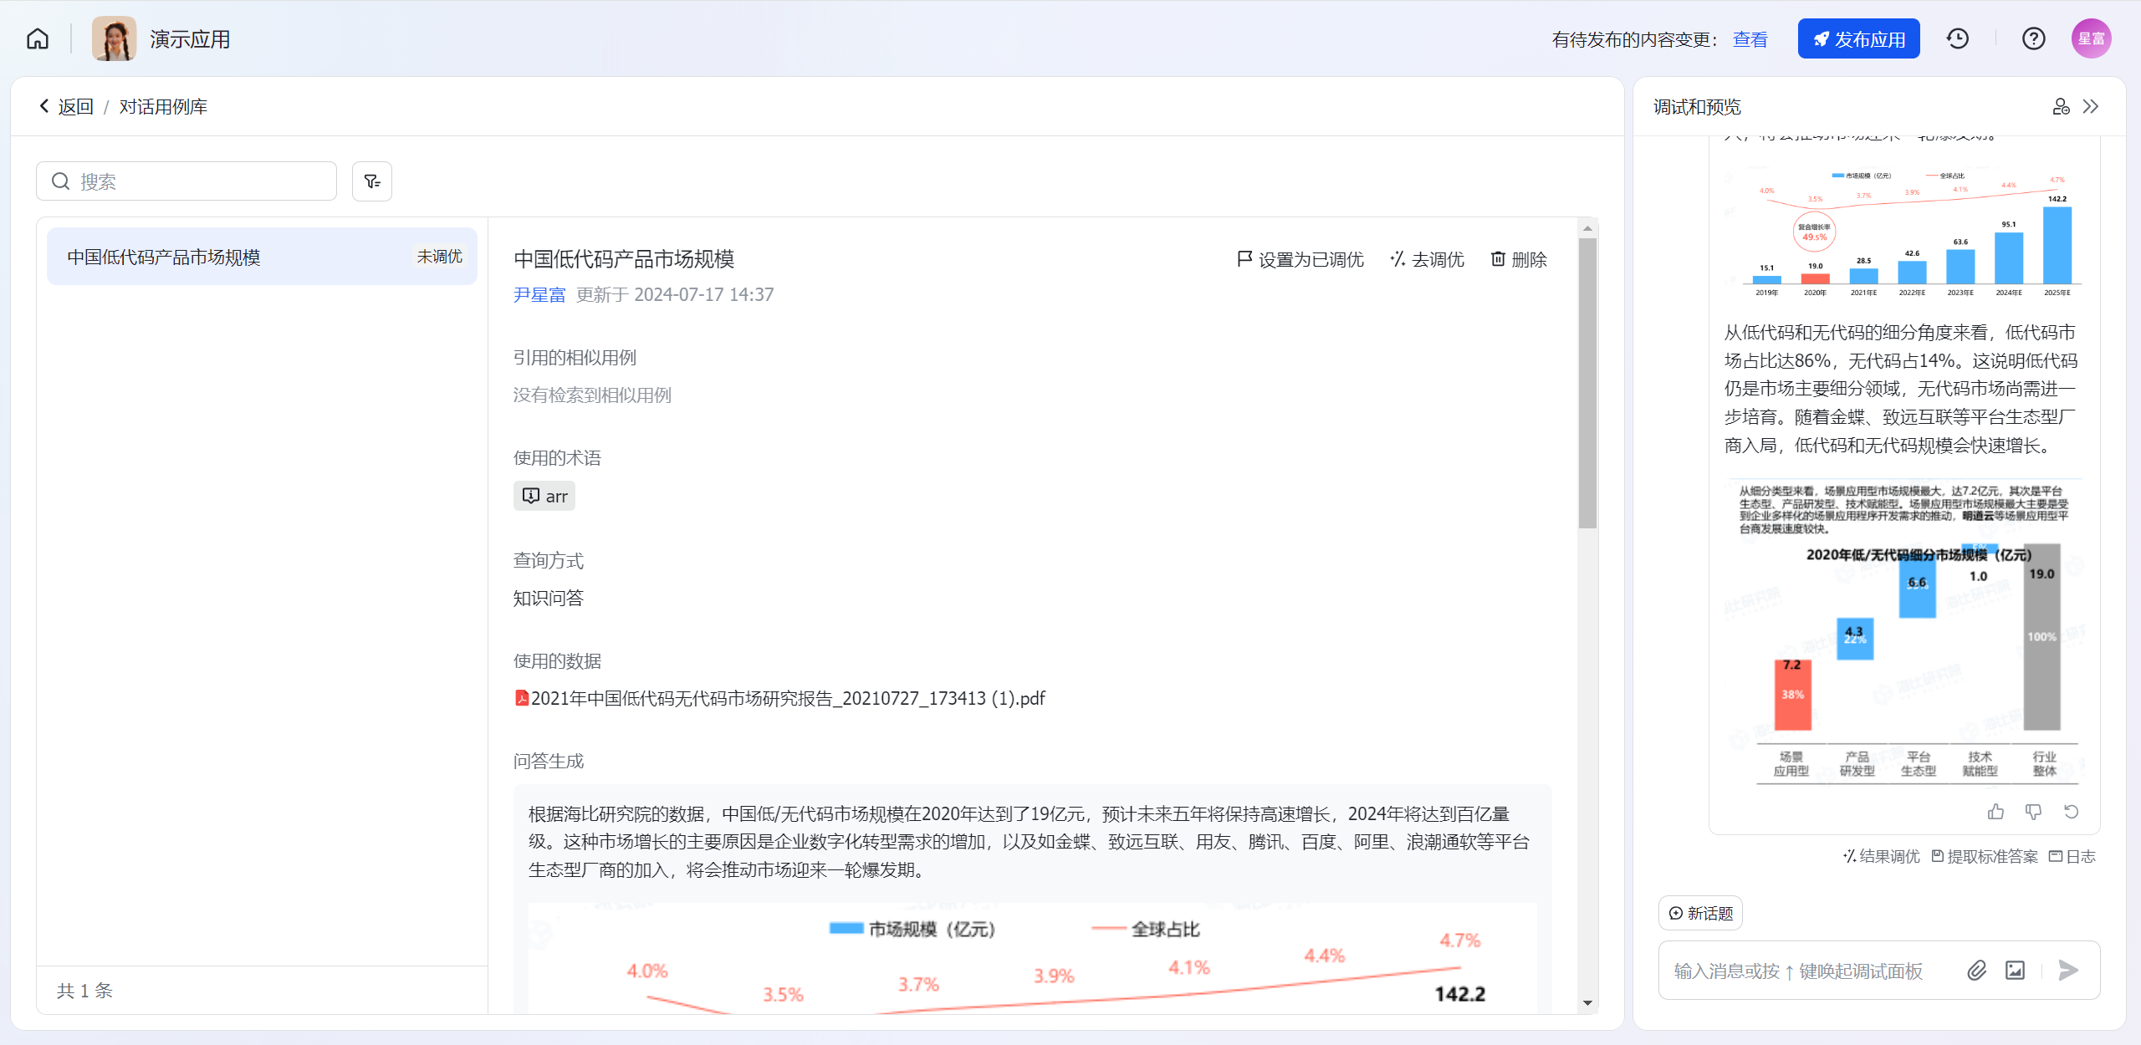Go to home via house icon
Screen dimensions: 2141x1045
point(38,38)
